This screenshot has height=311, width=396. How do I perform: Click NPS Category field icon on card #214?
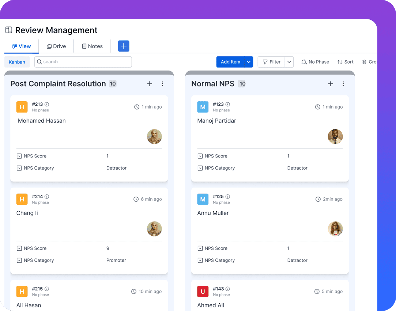coord(19,260)
